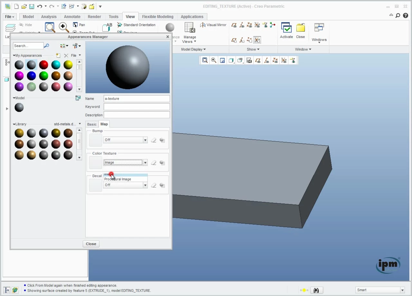This screenshot has width=412, height=296.
Task: Toggle axis display in the ribbon Show group
Action: [x=242, y=25]
